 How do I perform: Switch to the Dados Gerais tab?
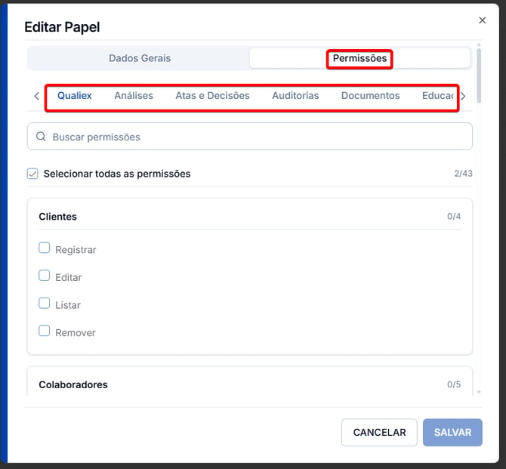coord(140,58)
